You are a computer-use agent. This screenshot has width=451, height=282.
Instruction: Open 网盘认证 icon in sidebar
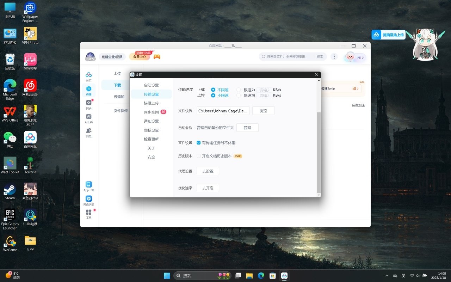pos(89,201)
